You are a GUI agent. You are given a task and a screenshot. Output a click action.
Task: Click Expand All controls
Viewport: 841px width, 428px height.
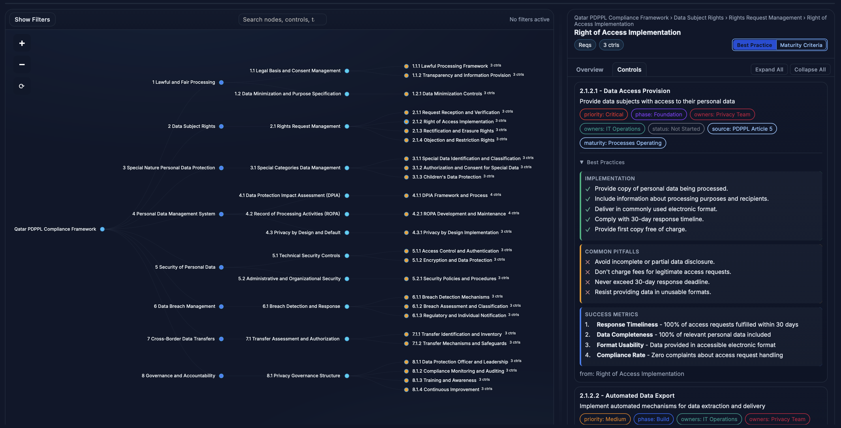pos(769,69)
